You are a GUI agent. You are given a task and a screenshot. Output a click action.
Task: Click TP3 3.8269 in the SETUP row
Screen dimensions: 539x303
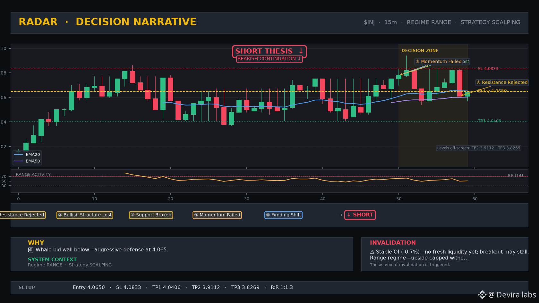pyautogui.click(x=245, y=288)
